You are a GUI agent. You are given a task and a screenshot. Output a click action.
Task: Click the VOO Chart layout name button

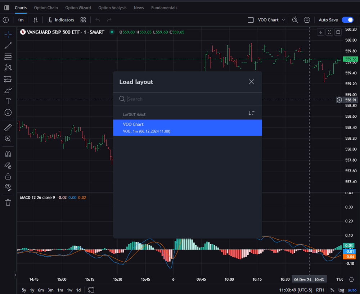point(268,20)
